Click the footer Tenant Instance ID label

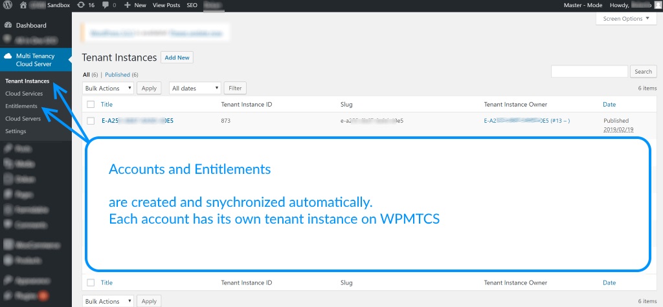(x=247, y=282)
